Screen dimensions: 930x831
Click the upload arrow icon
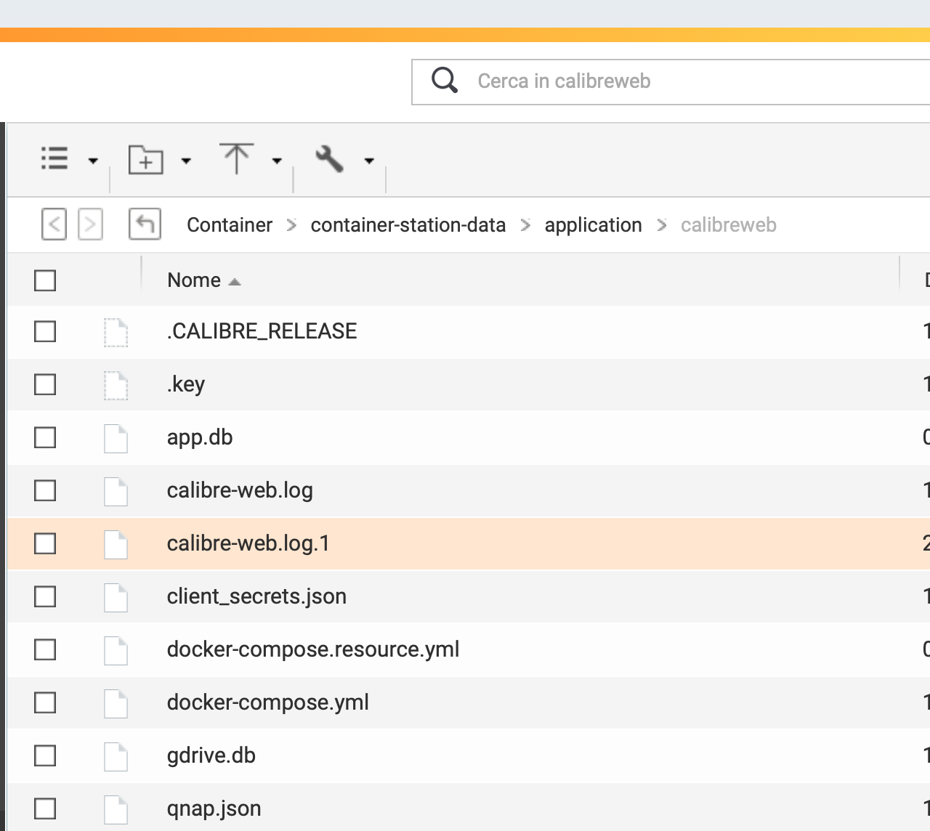236,158
